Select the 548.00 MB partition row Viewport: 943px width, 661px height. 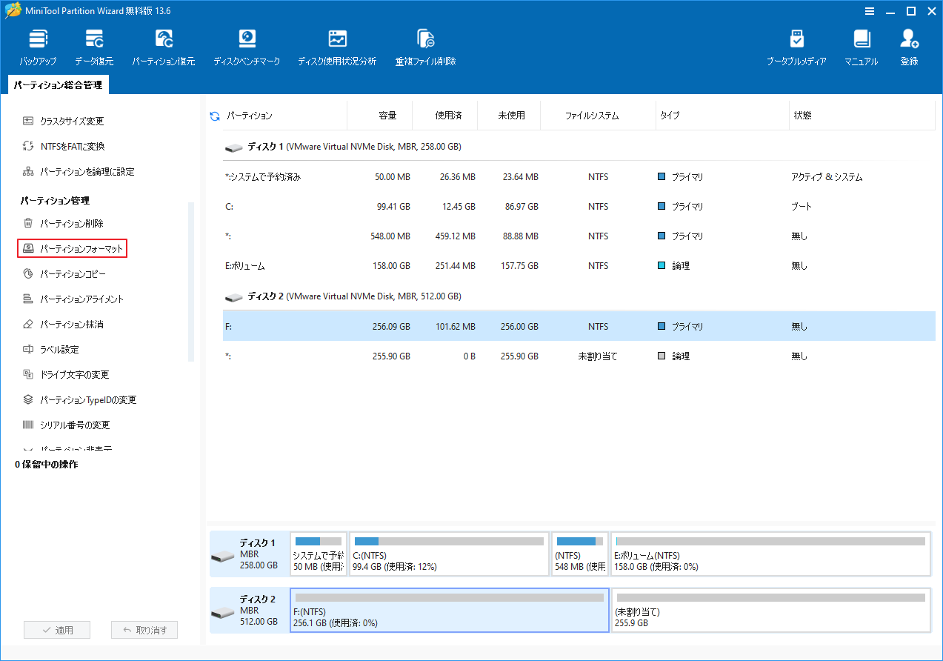(x=579, y=236)
